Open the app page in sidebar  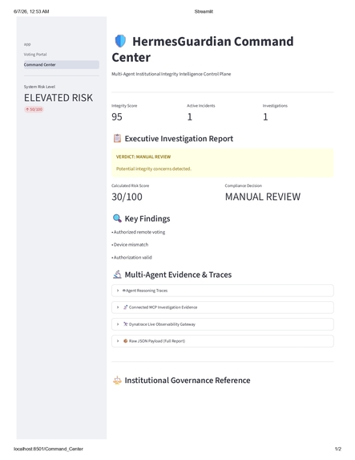point(27,44)
